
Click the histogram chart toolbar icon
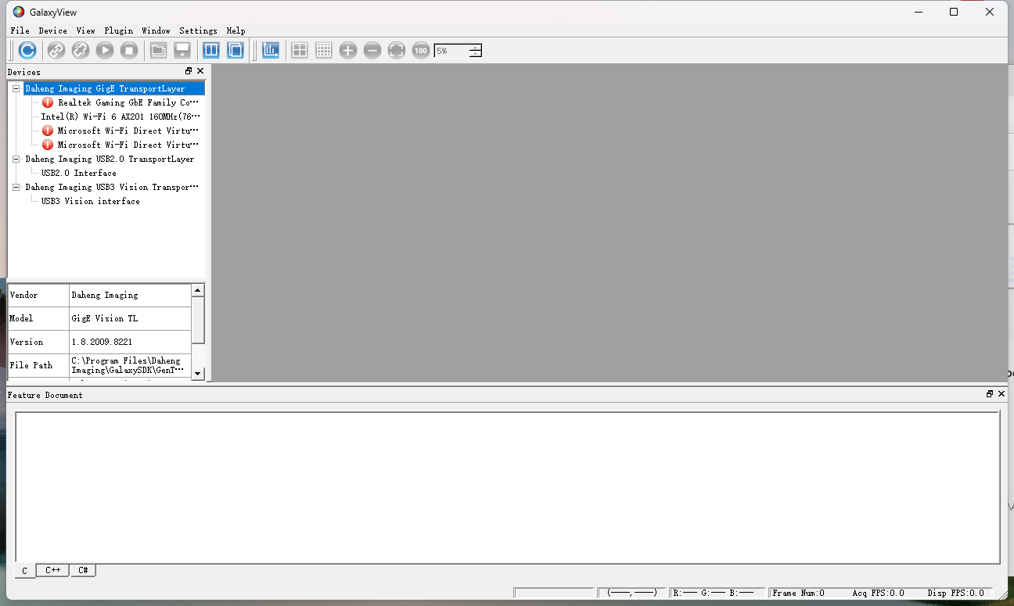[271, 50]
